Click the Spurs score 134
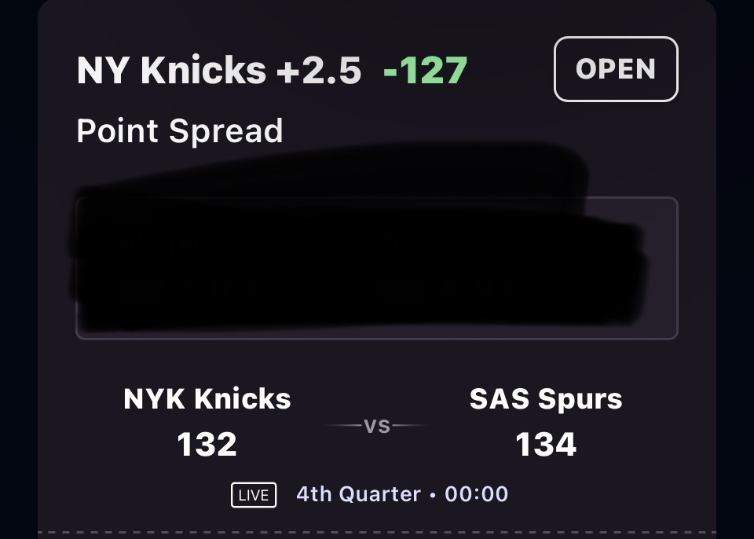 tap(546, 445)
